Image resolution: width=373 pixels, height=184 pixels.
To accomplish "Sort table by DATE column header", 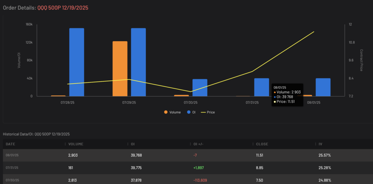I will point(11,144).
